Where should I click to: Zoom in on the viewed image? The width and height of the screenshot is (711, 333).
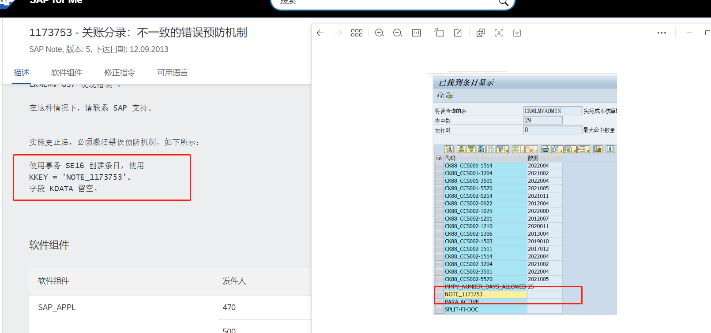[x=380, y=33]
